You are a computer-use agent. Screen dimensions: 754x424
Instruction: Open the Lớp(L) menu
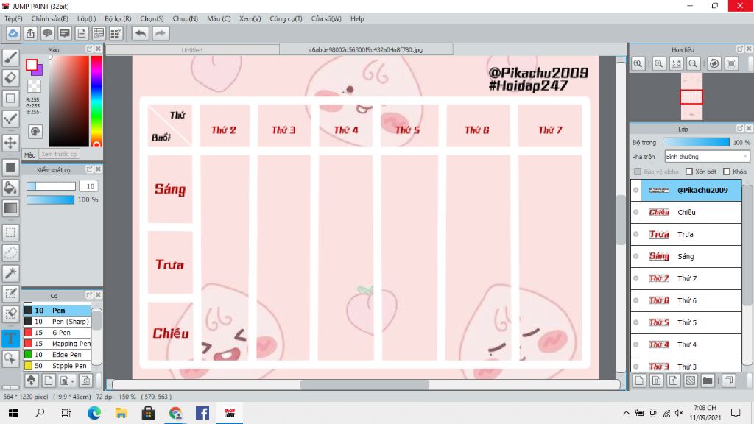point(87,18)
